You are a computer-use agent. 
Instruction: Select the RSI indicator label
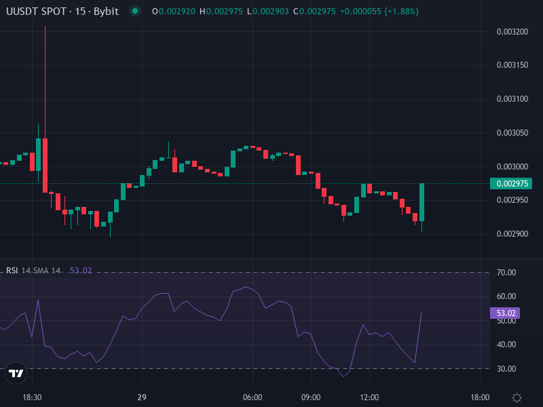click(x=12, y=270)
